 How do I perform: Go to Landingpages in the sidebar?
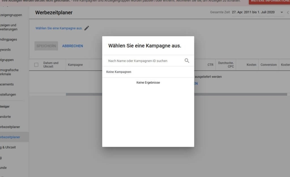coord(8,40)
